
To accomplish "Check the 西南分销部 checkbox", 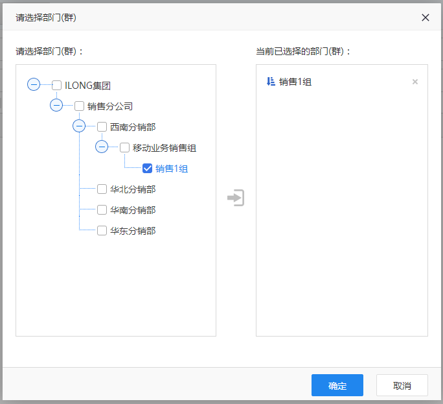I will tap(102, 126).
